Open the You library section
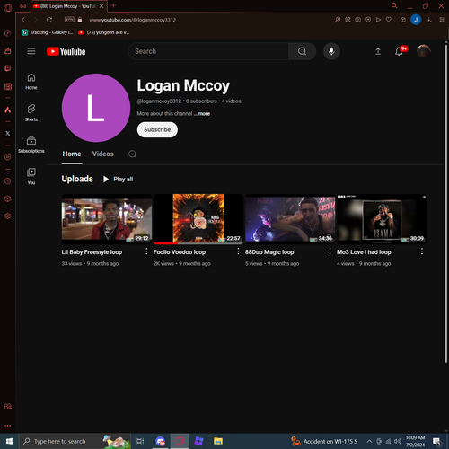This screenshot has height=449, width=449. [x=31, y=176]
